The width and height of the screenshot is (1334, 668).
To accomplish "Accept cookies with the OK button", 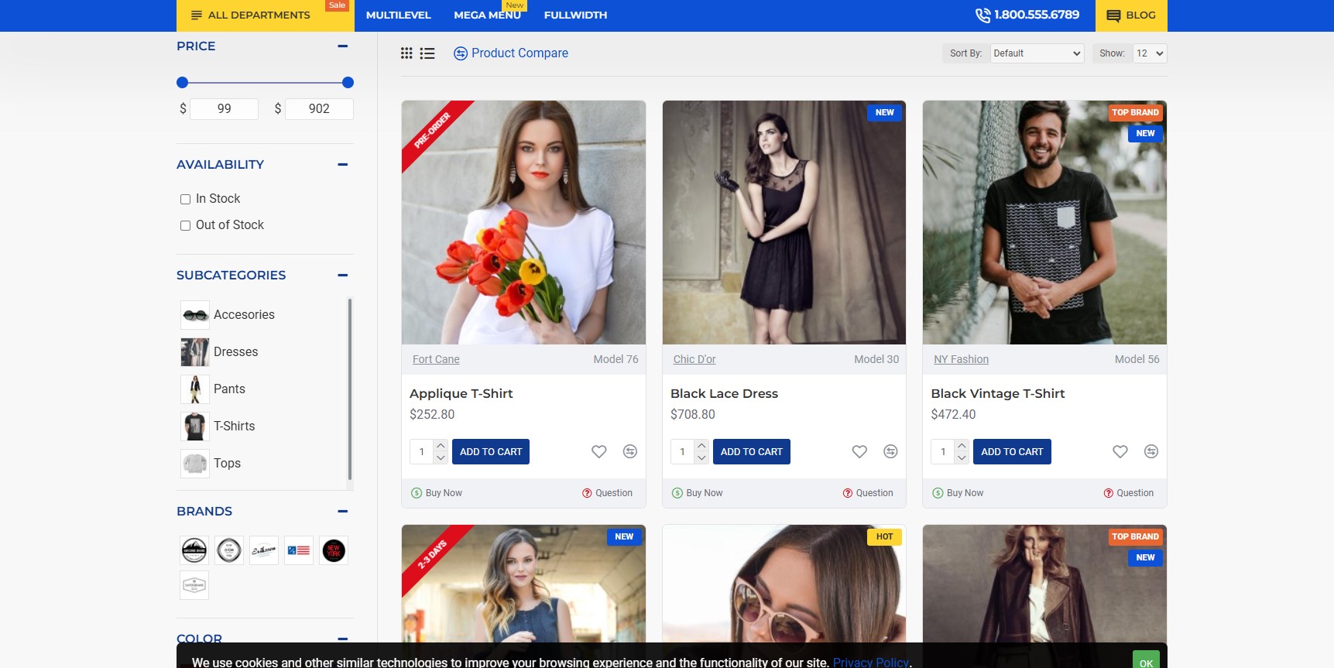I will point(1146,661).
